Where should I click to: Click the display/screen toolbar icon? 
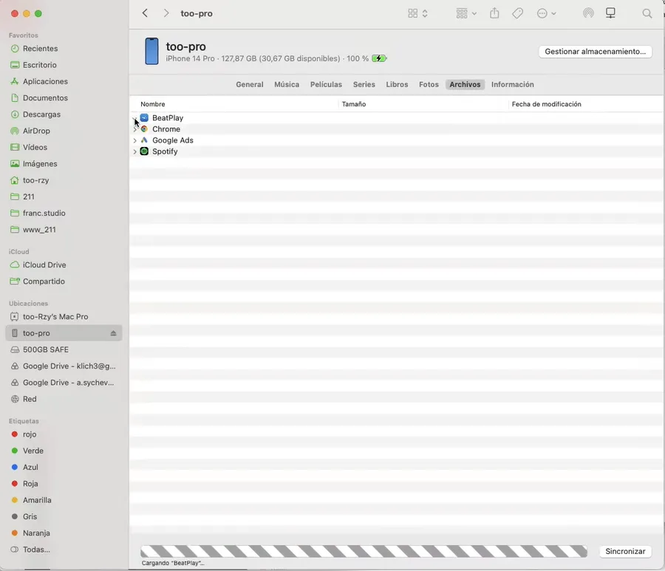(610, 13)
